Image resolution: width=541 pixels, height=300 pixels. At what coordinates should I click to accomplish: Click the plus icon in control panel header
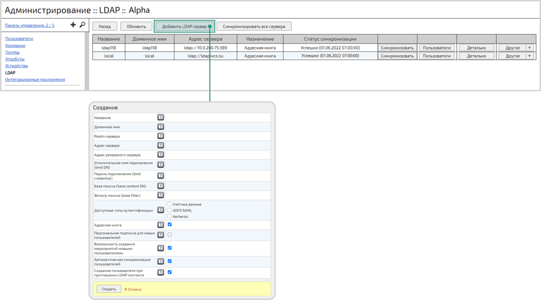tap(73, 25)
